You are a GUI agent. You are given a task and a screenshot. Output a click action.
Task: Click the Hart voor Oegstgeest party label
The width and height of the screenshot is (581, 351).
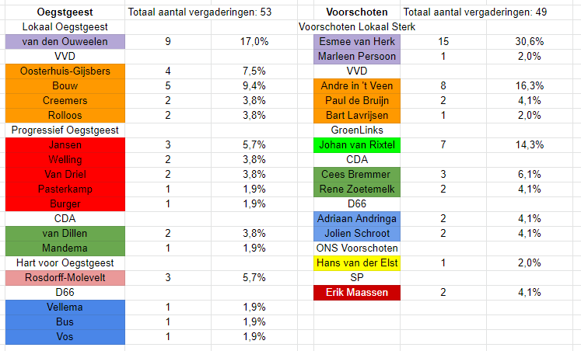click(64, 262)
